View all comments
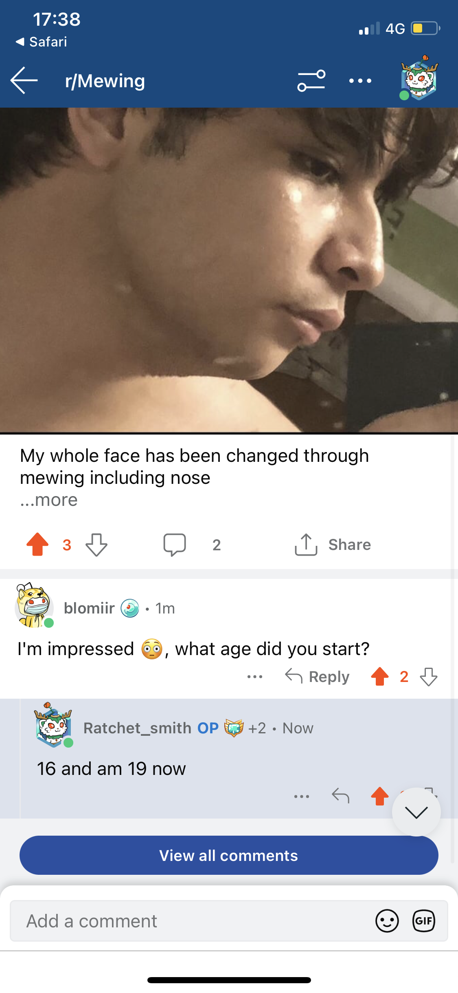 (229, 855)
